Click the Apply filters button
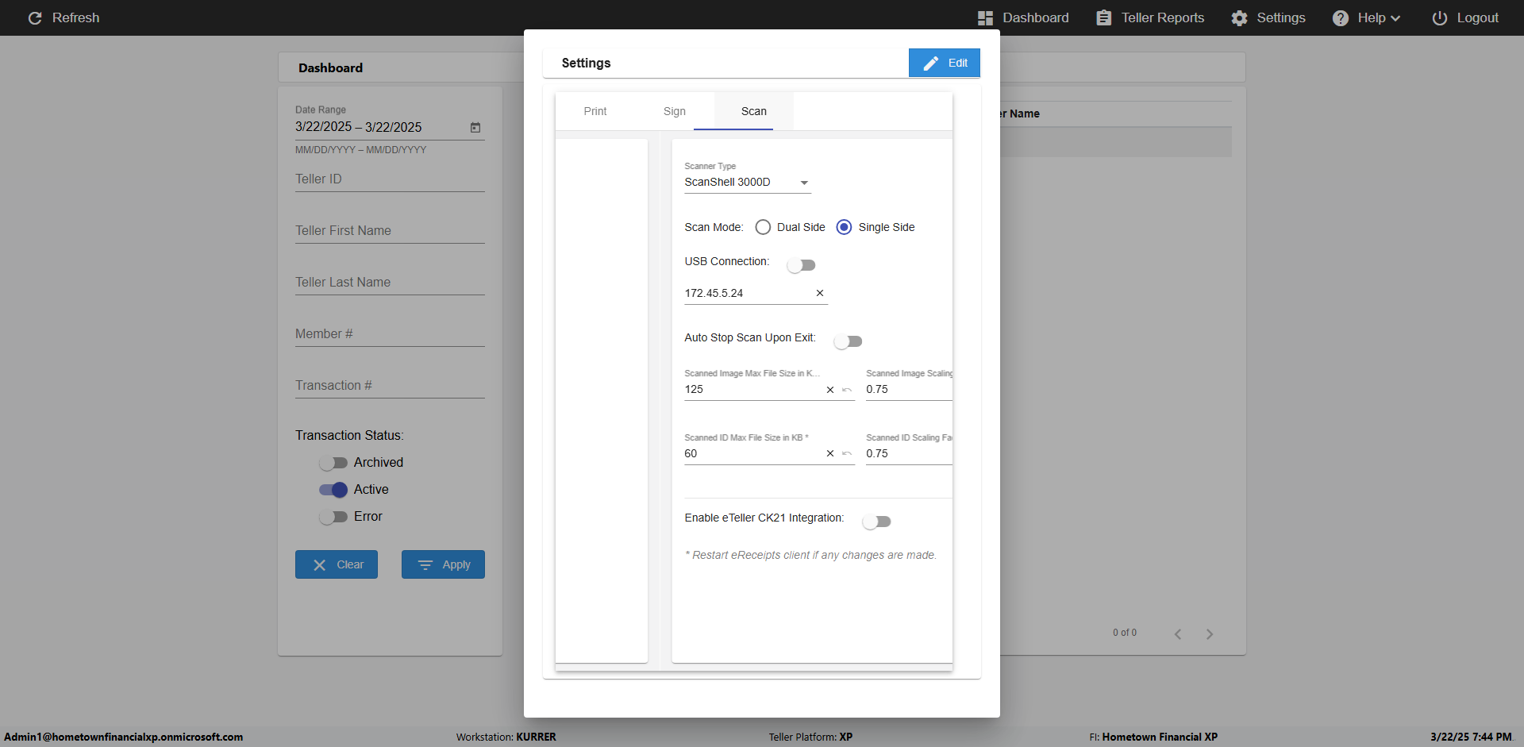Image resolution: width=1524 pixels, height=747 pixels. 443,564
